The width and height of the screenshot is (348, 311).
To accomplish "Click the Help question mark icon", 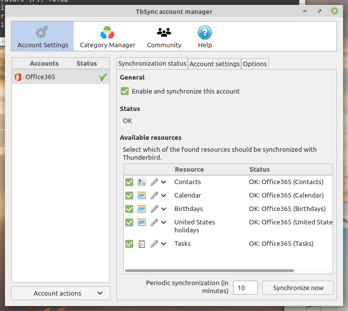I will 205,33.
